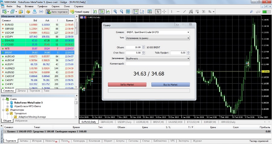This screenshot has width=272, height=144.
Task: Select the trendline drawing tool
Action: tap(184, 12)
